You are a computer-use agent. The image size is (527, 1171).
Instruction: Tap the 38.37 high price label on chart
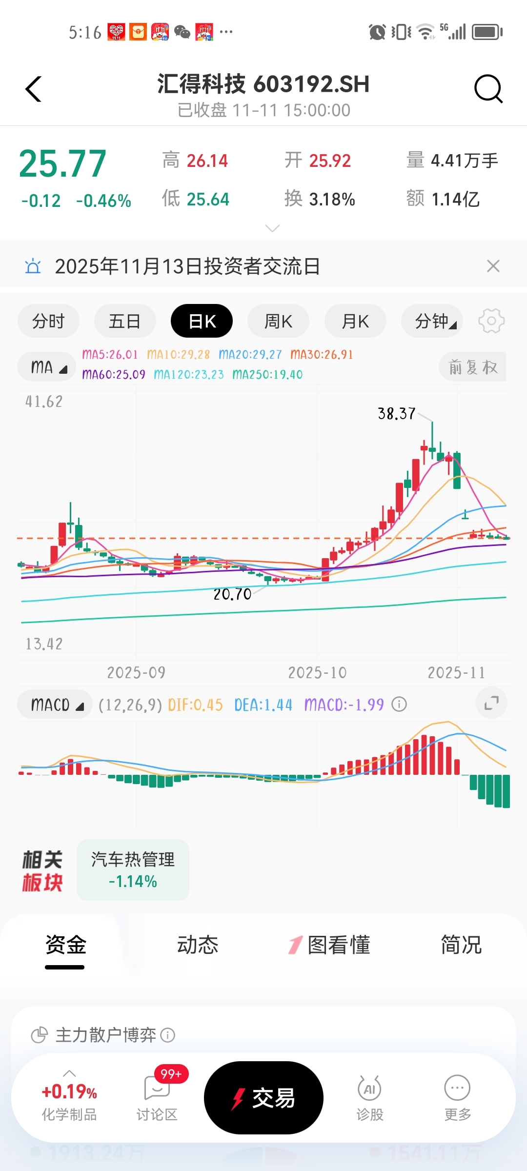point(397,414)
